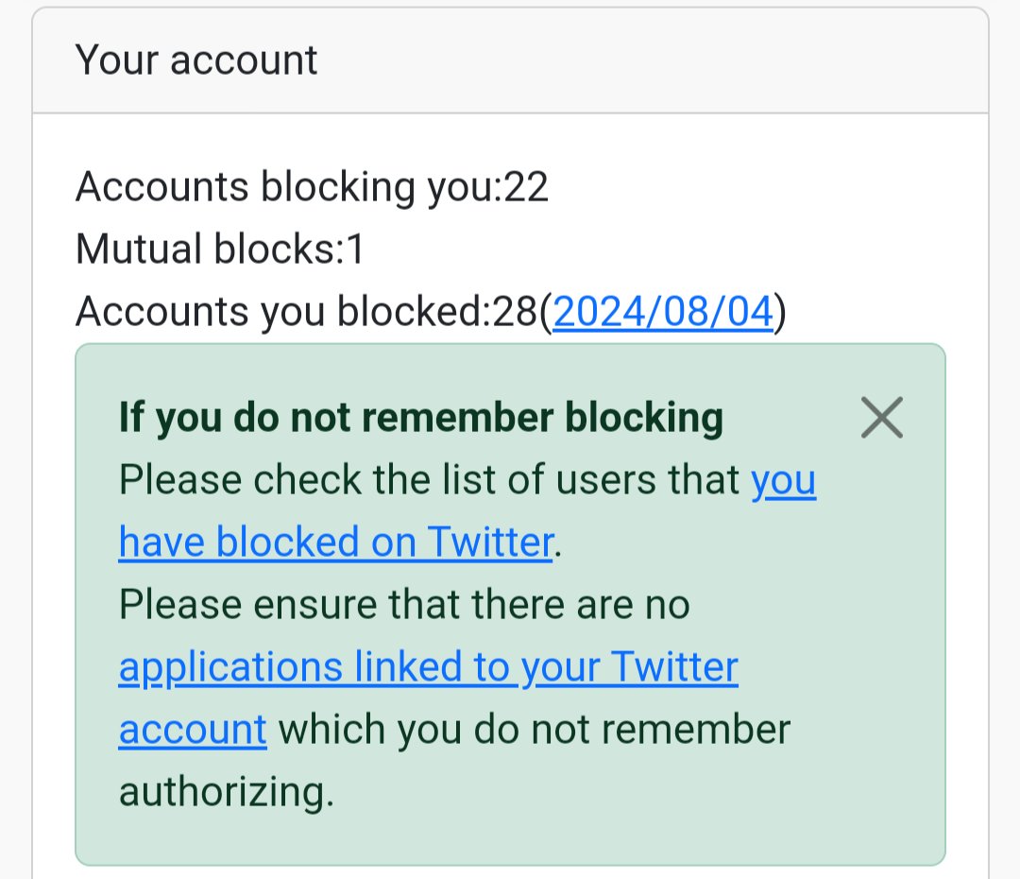Dismiss the green 'do not remember blocking' alert

(x=881, y=418)
